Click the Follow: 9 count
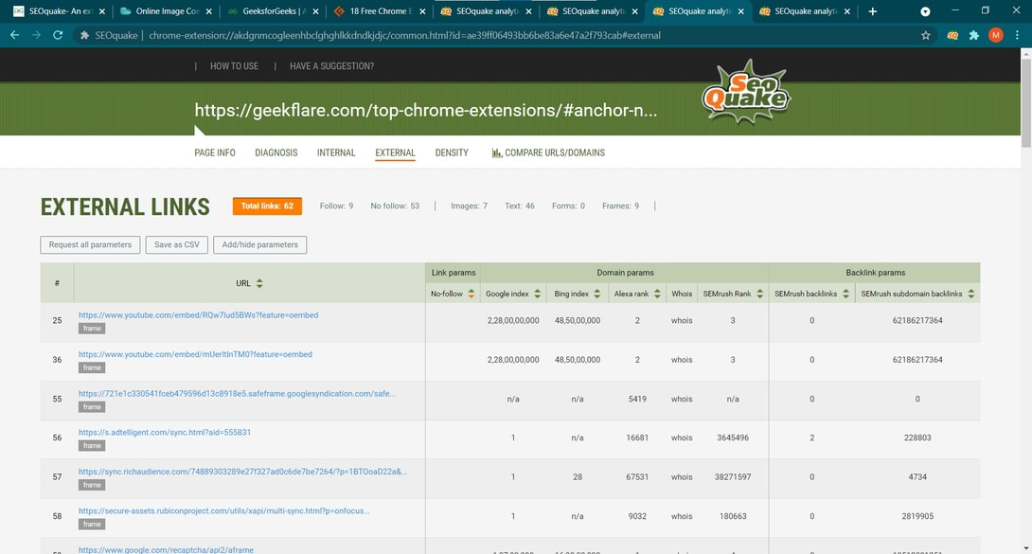The width and height of the screenshot is (1032, 554). (336, 206)
